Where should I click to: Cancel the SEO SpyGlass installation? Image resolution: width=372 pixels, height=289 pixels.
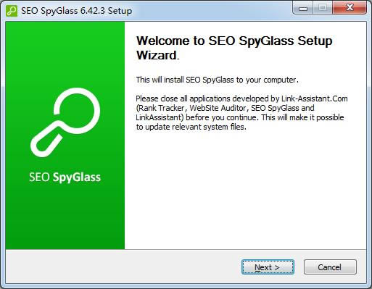(330, 267)
